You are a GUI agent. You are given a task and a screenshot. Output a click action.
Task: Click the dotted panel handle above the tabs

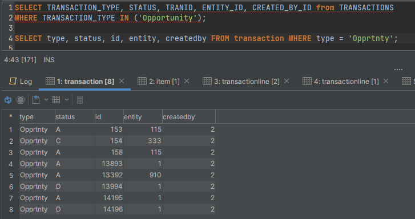point(398,70)
